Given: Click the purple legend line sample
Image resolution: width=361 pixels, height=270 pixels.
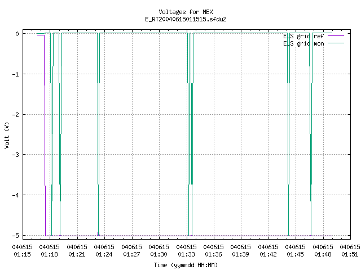Looking at the screenshot, I should (x=336, y=36).
